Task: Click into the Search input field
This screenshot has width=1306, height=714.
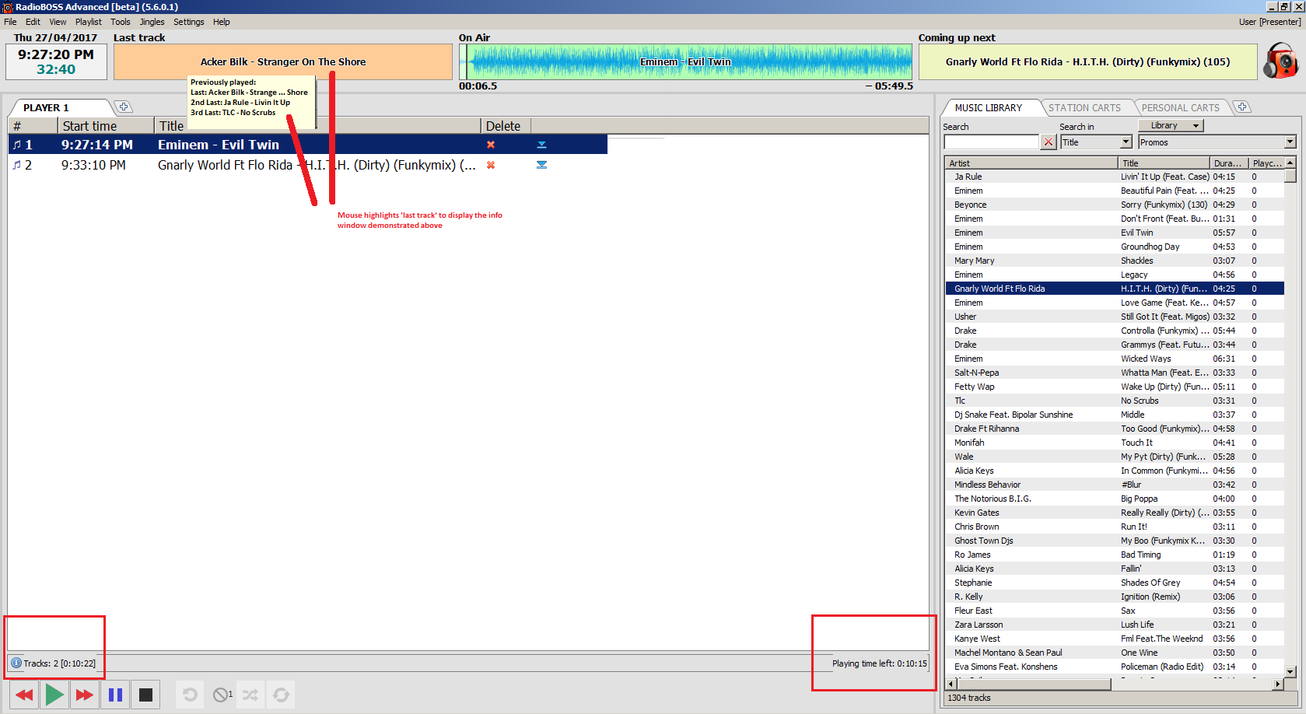Action: 991,142
